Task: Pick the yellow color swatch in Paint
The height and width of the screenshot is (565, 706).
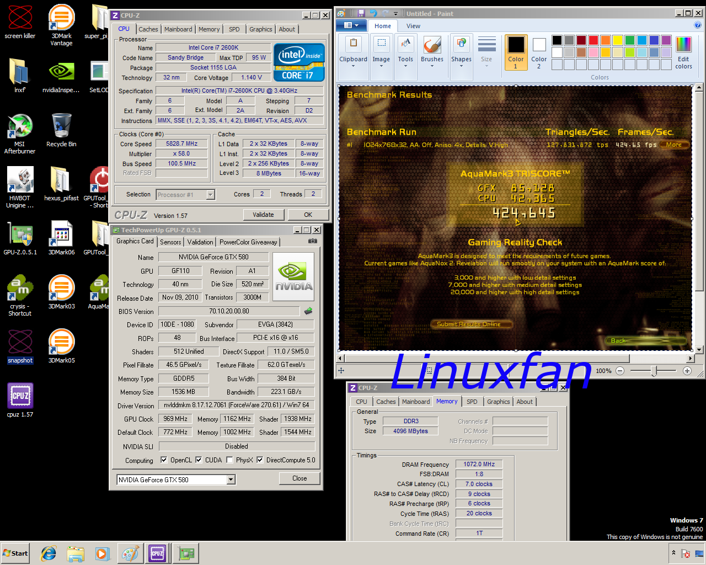Action: click(x=618, y=40)
